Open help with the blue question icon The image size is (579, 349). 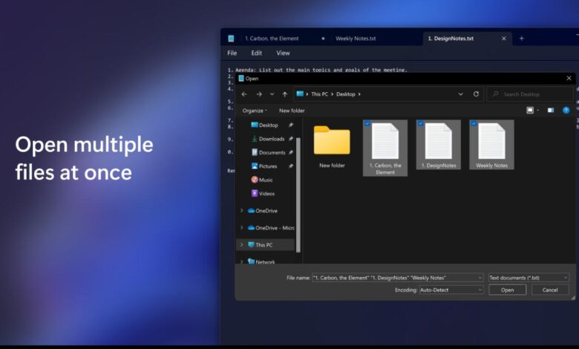click(x=566, y=111)
